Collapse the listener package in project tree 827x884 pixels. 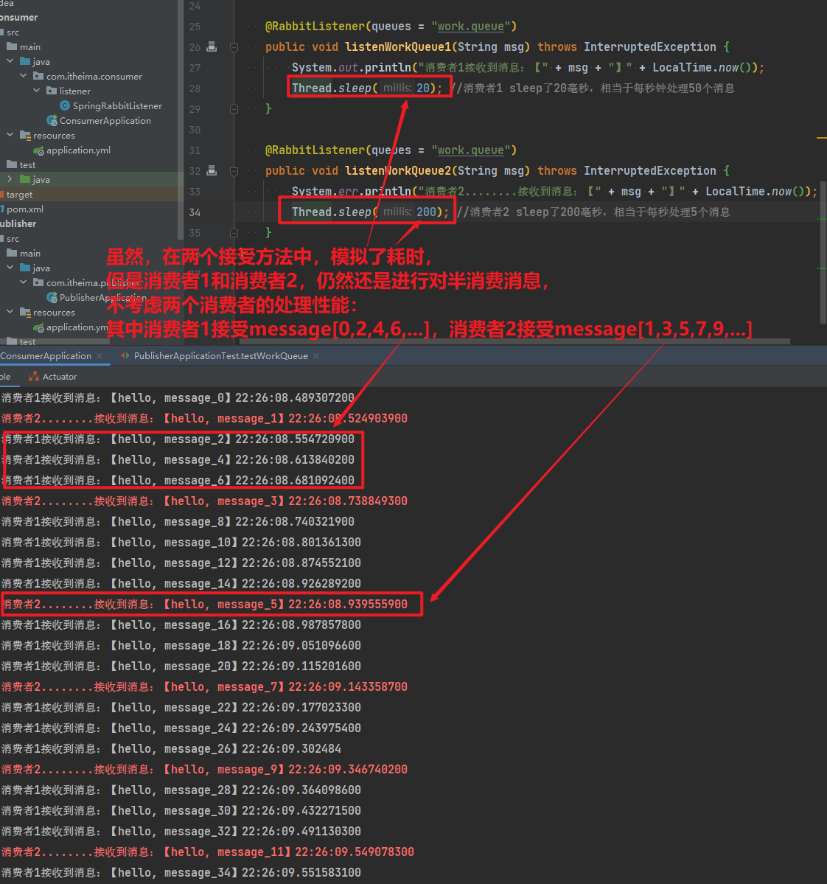37,91
